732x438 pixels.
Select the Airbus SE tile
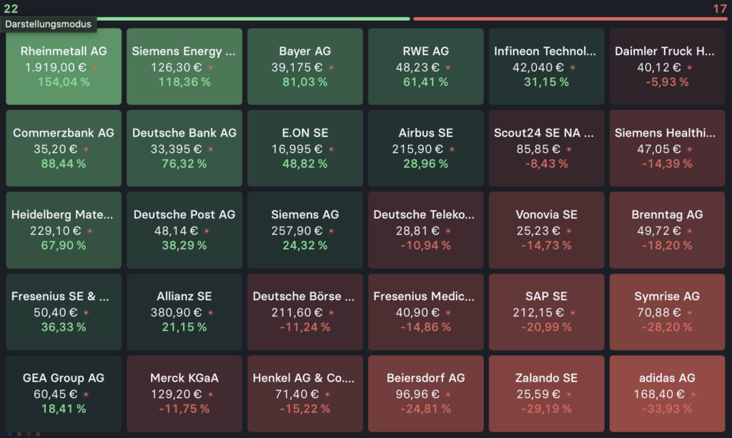click(425, 149)
